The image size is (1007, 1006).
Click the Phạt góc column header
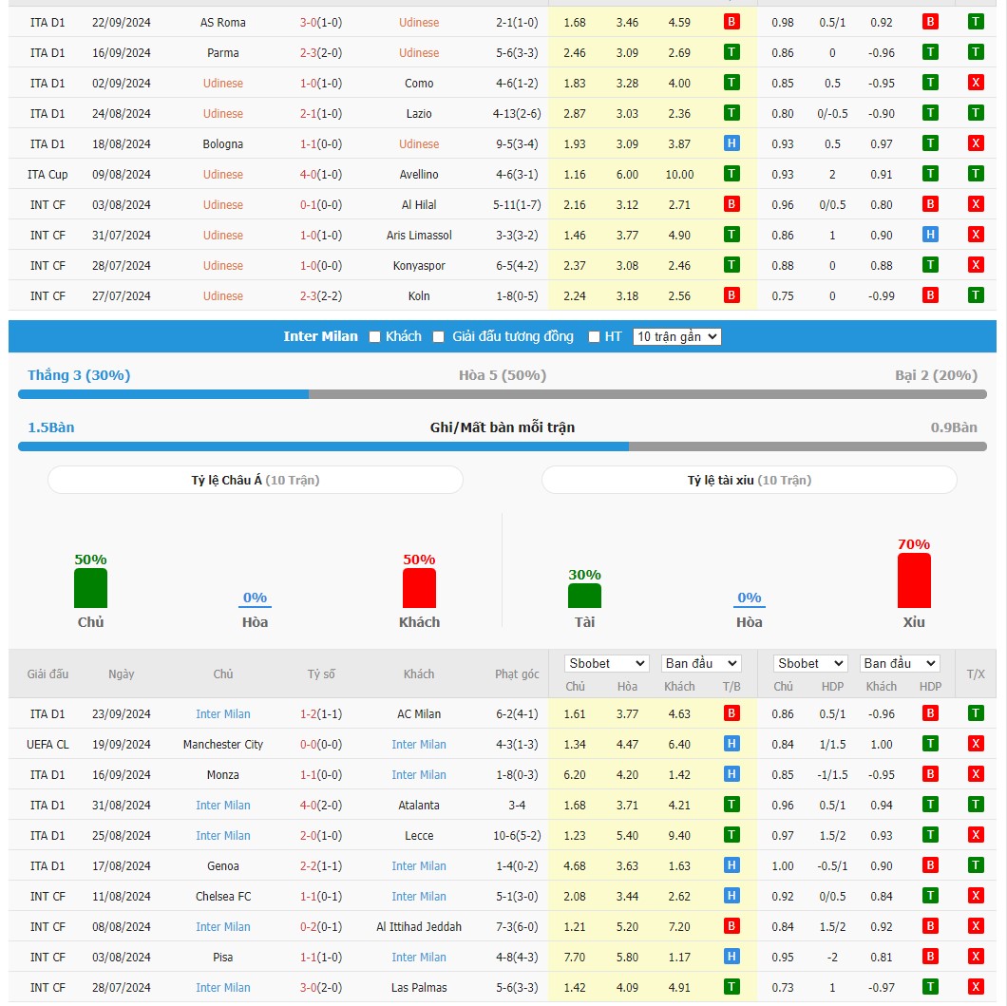click(517, 674)
